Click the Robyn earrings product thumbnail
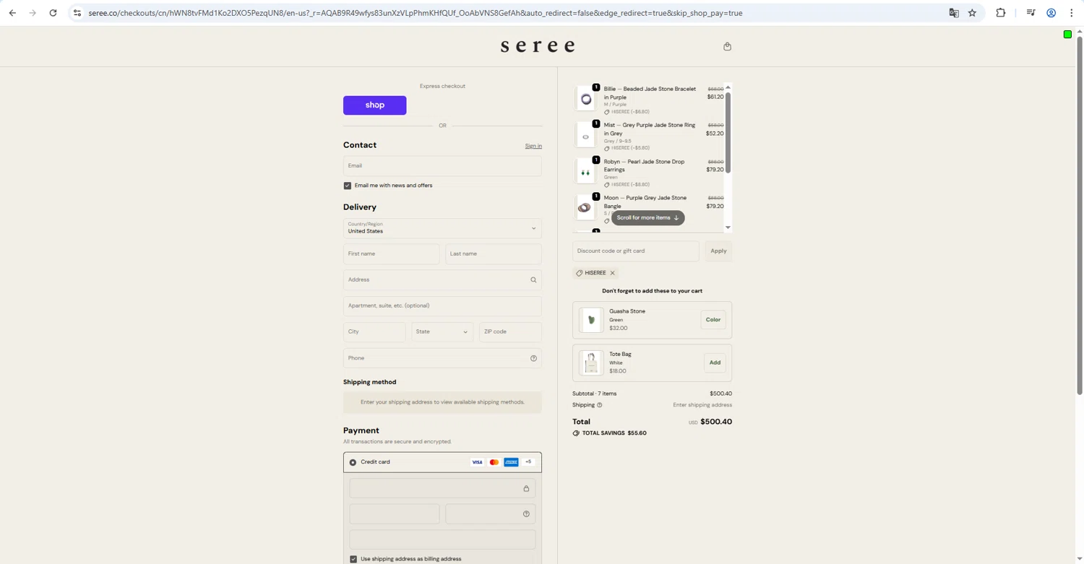This screenshot has width=1084, height=564. [x=586, y=172]
